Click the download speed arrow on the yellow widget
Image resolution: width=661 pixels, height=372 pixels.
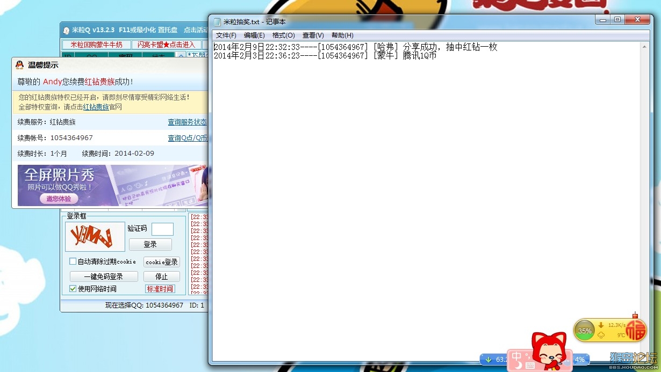tap(601, 325)
